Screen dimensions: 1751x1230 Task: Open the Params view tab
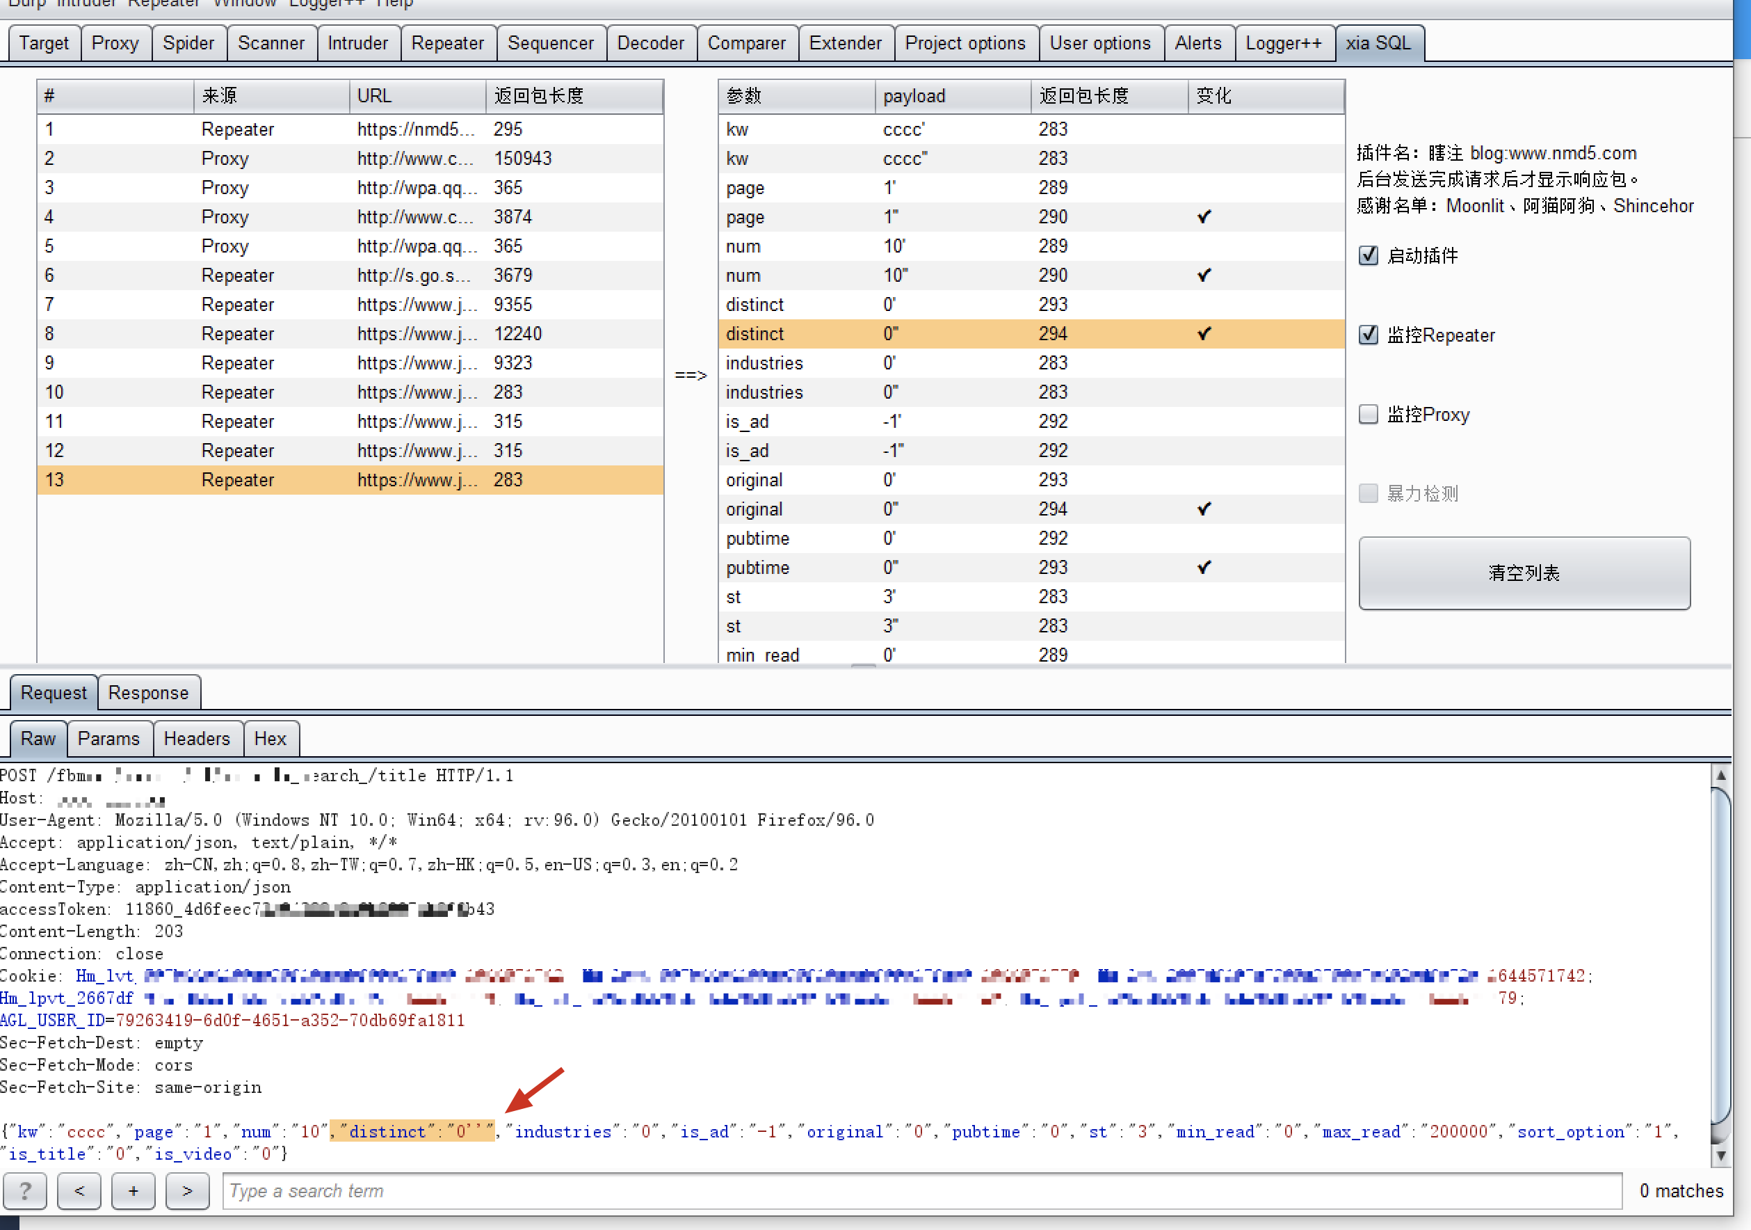[x=109, y=739]
